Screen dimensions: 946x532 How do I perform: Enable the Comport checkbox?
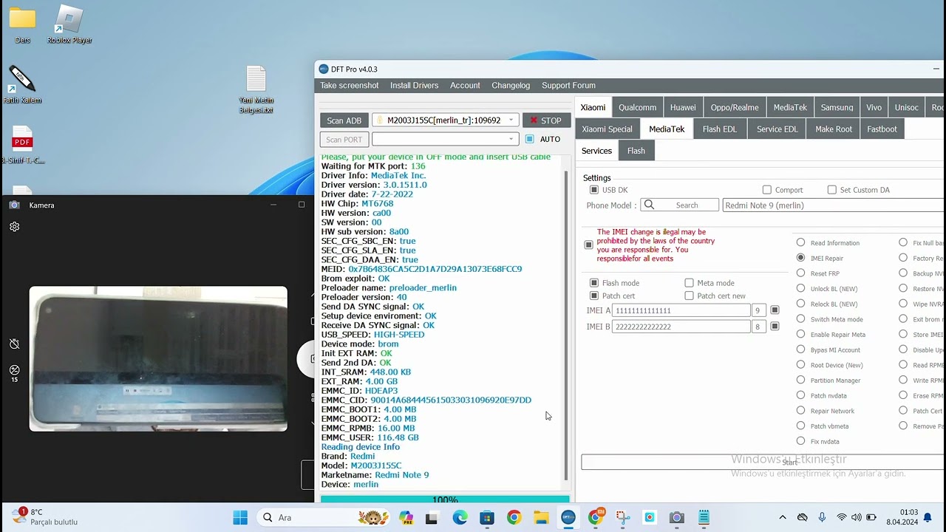coord(766,190)
